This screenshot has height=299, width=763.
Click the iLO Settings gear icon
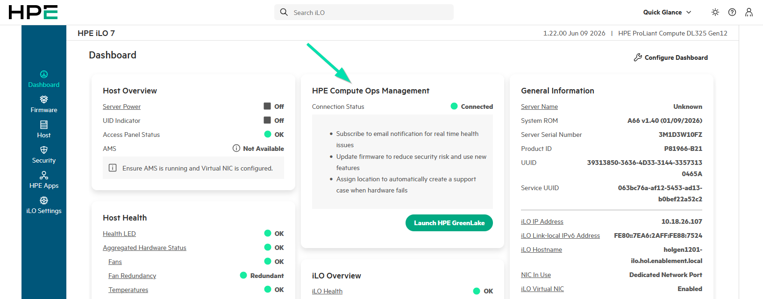[x=44, y=200]
